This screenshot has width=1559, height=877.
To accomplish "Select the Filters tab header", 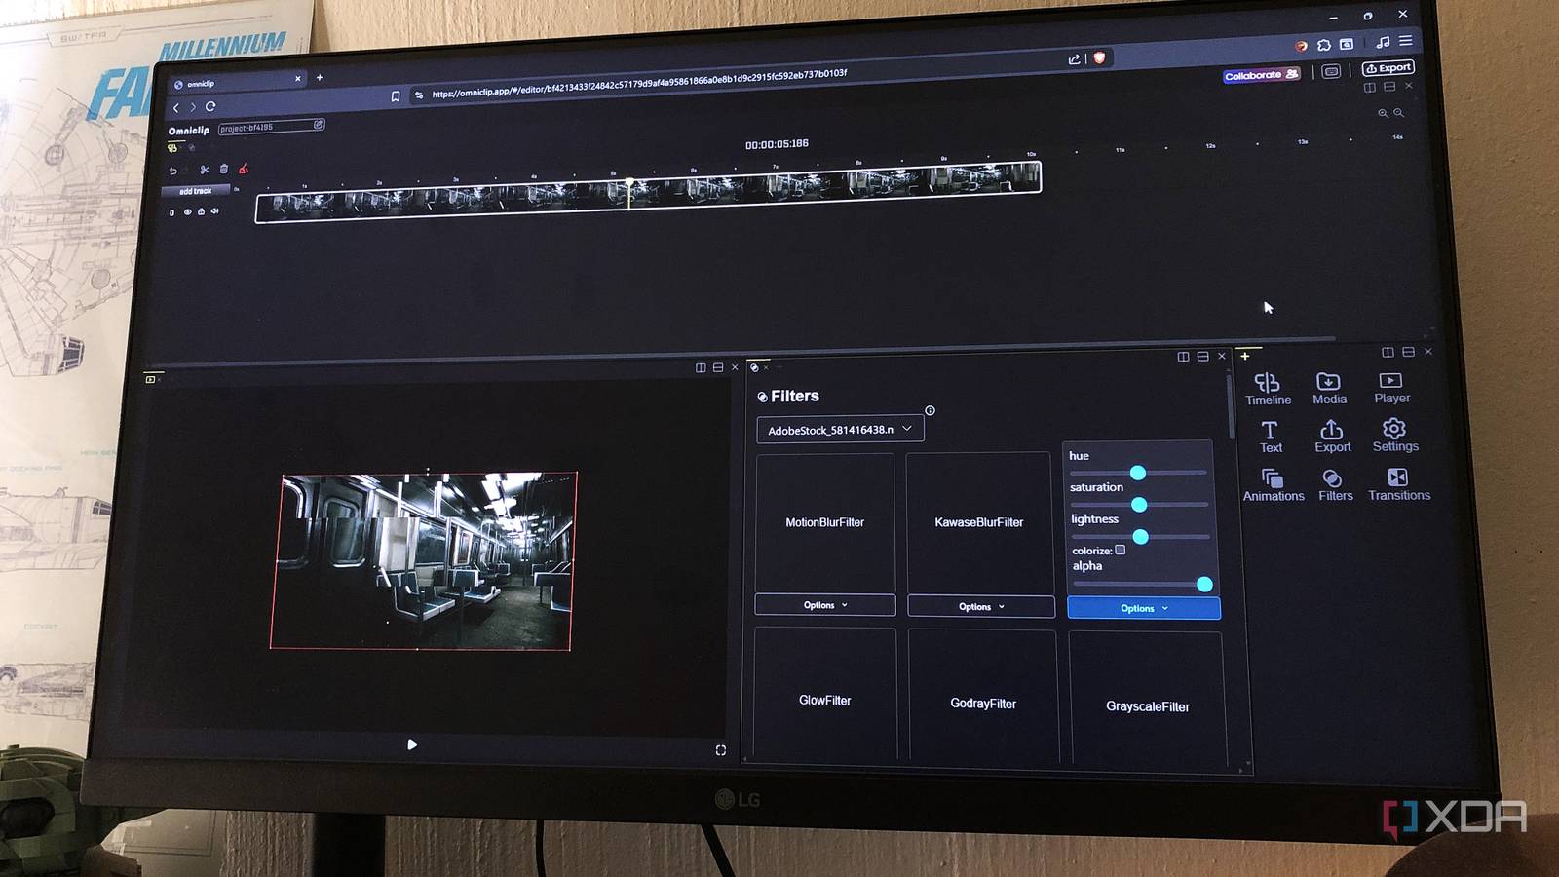I will pyautogui.click(x=792, y=396).
